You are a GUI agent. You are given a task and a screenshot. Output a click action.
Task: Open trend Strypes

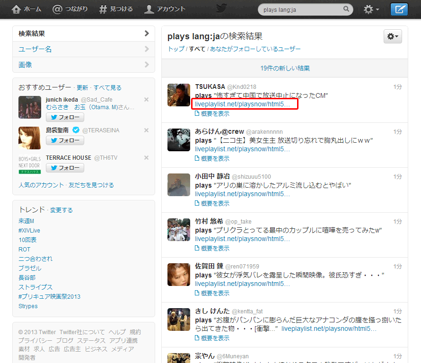(28, 306)
